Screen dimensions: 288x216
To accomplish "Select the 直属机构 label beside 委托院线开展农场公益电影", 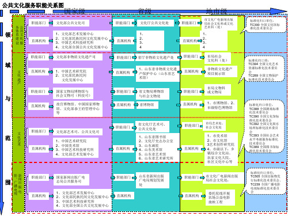I will coord(191,196).
